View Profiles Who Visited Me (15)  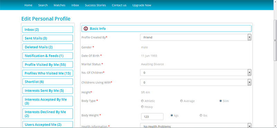click(47, 73)
